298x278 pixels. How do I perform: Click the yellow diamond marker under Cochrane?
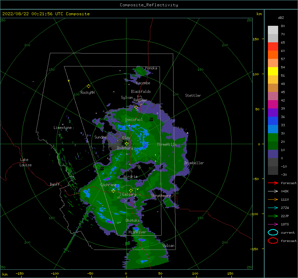[113, 191]
